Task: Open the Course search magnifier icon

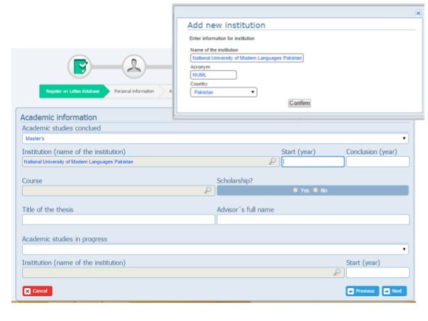Action: (x=208, y=190)
